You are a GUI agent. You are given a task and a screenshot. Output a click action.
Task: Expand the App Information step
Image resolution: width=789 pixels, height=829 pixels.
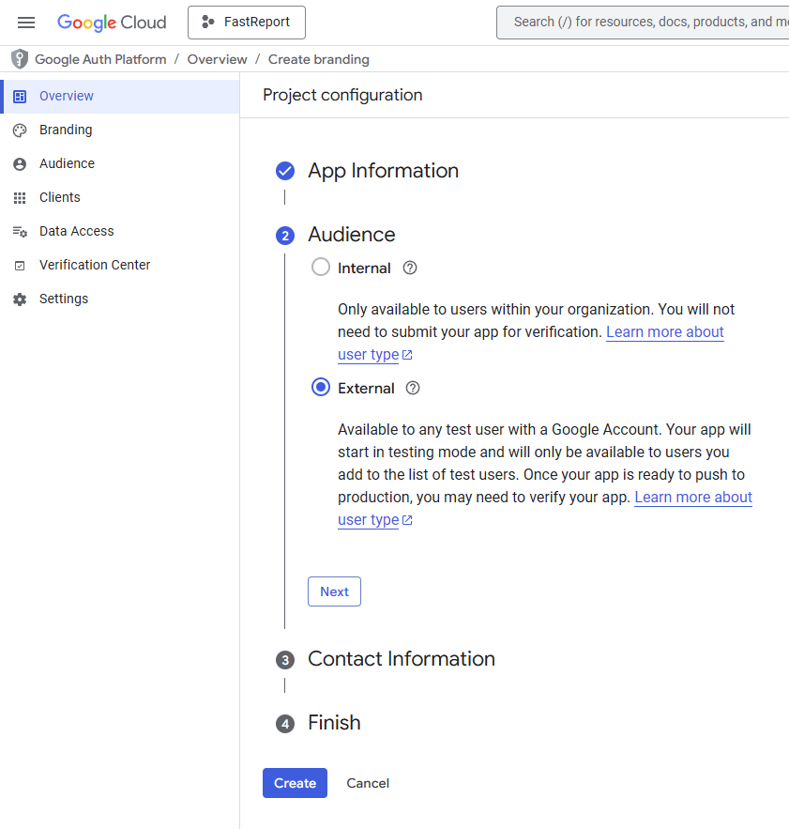(x=383, y=171)
